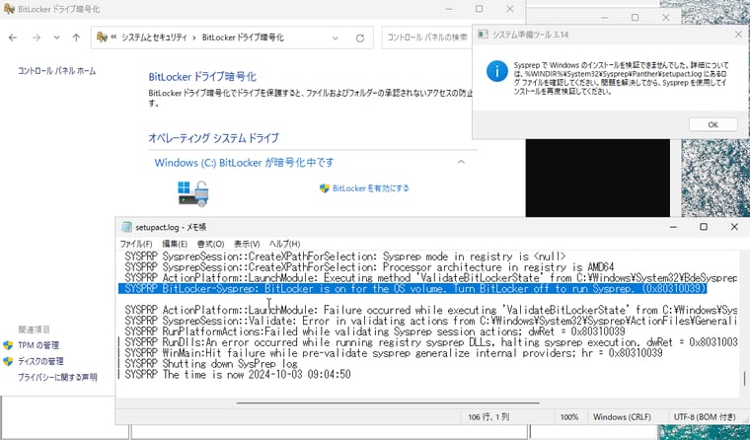Open recent locations chevron next to forward arrow
The image size is (750, 440).
(x=56, y=37)
